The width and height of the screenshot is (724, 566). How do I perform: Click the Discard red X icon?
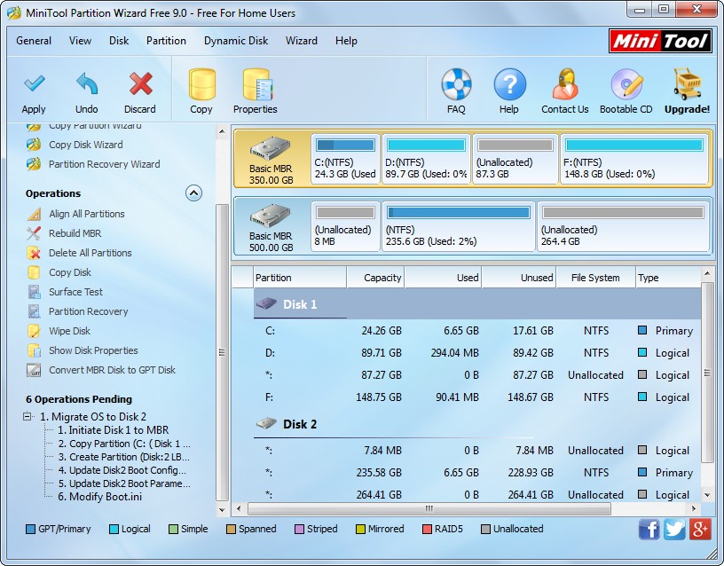coord(140,83)
